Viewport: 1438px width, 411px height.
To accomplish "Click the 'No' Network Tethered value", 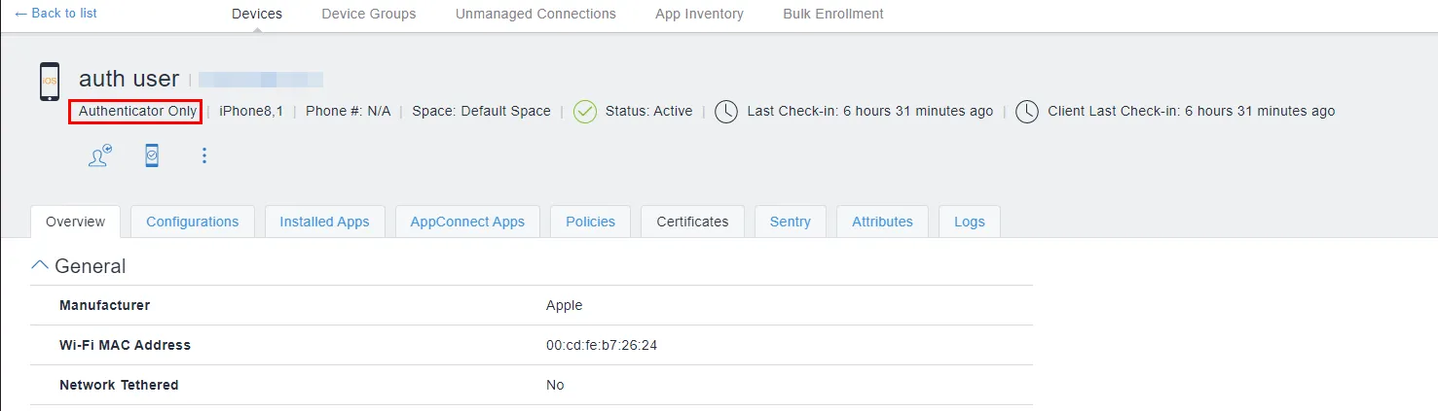I will tap(555, 385).
